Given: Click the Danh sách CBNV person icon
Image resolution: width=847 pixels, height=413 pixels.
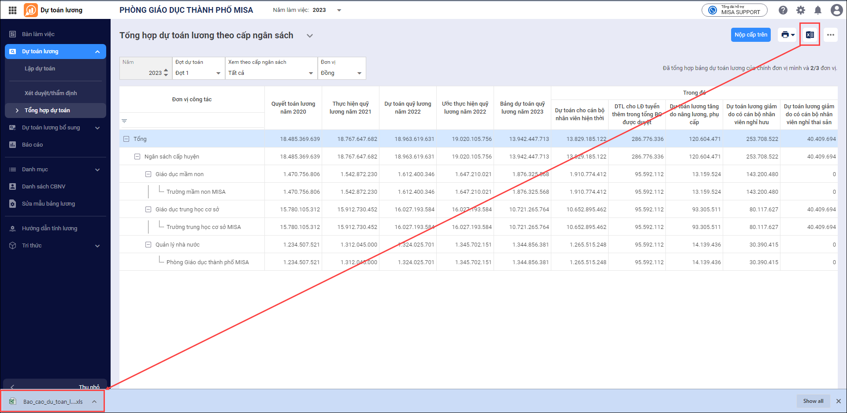Looking at the screenshot, I should click(x=13, y=187).
